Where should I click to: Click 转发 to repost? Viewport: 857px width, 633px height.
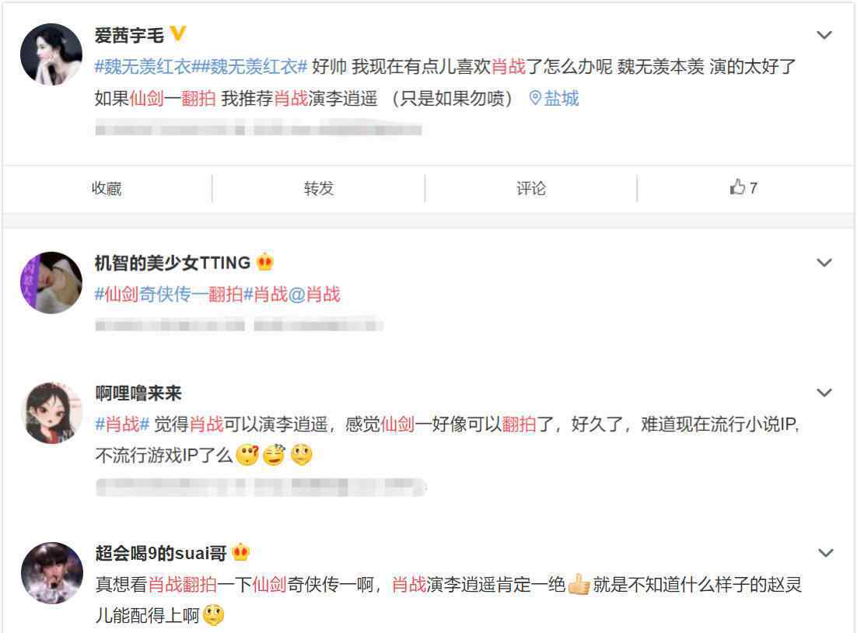pyautogui.click(x=319, y=188)
